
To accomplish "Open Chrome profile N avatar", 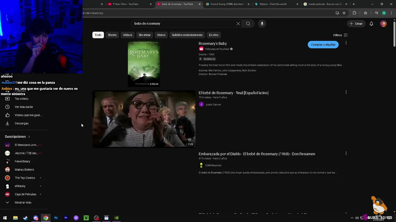I will (384, 13).
